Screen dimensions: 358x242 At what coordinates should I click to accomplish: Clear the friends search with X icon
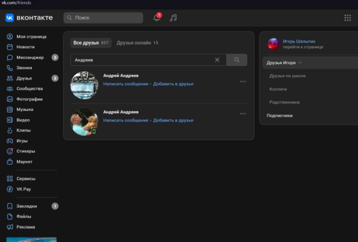[217, 60]
